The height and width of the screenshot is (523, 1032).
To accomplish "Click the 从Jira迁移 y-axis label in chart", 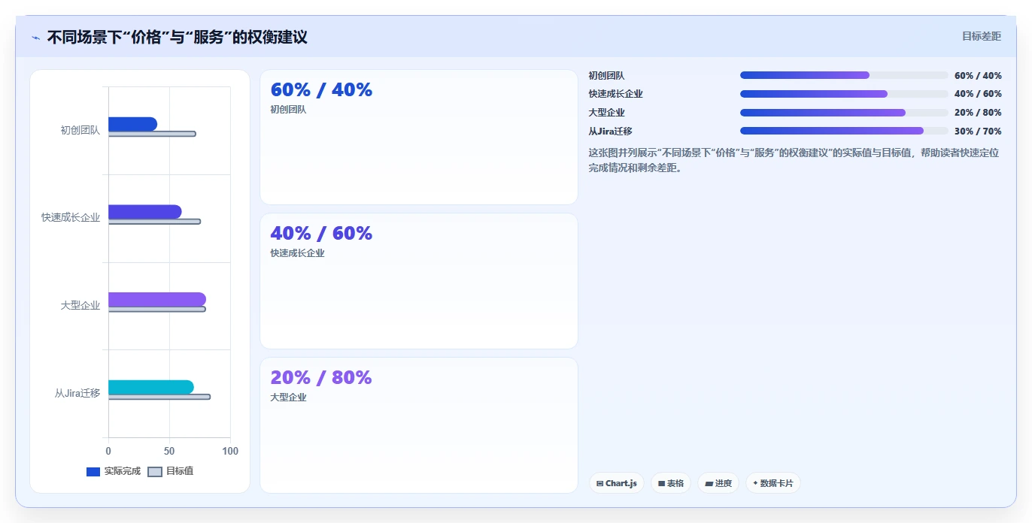I will click(x=77, y=393).
